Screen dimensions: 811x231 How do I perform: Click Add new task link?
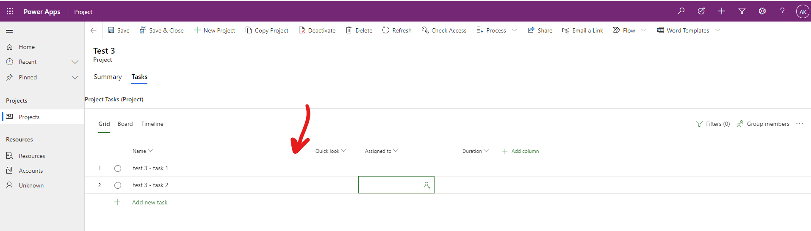[150, 202]
